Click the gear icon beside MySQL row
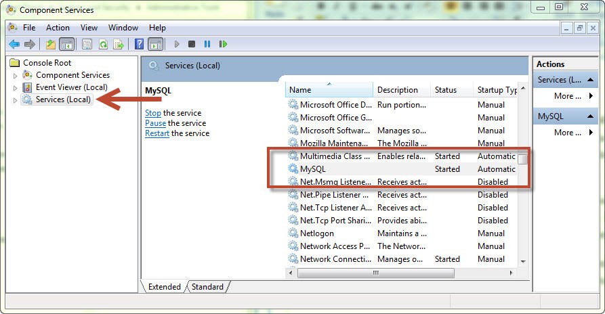Screen dimensions: 605x314 tap(293, 169)
